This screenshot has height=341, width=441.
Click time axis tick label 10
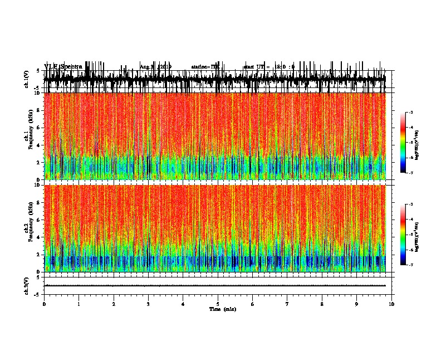(391, 304)
